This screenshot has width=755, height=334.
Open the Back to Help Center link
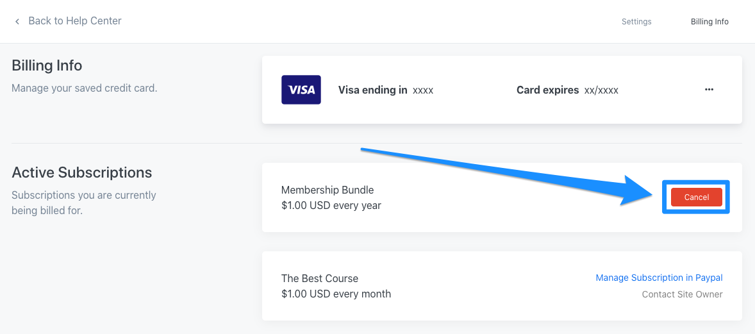pyautogui.click(x=74, y=21)
